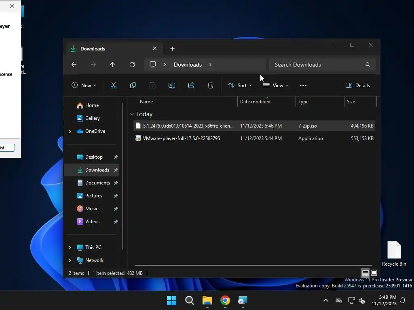Click File Explorer taskbar icon

207,300
